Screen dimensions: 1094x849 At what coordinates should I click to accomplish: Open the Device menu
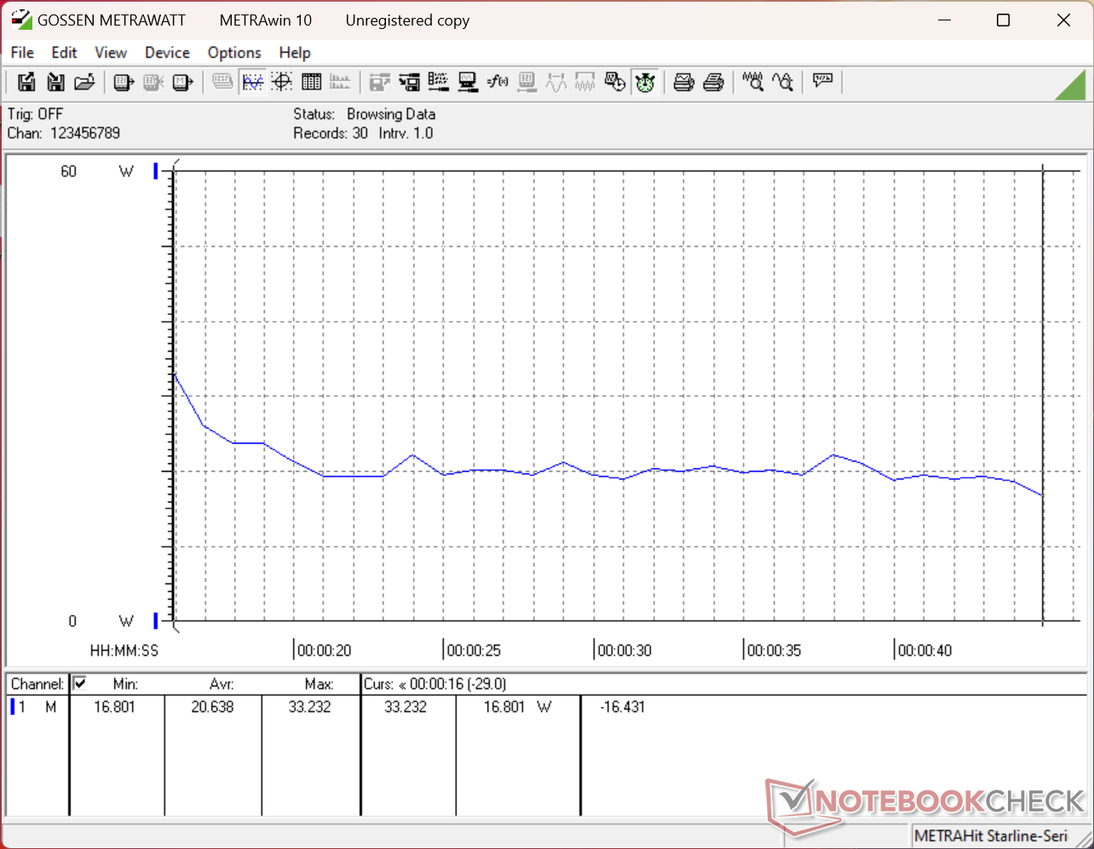(x=167, y=53)
